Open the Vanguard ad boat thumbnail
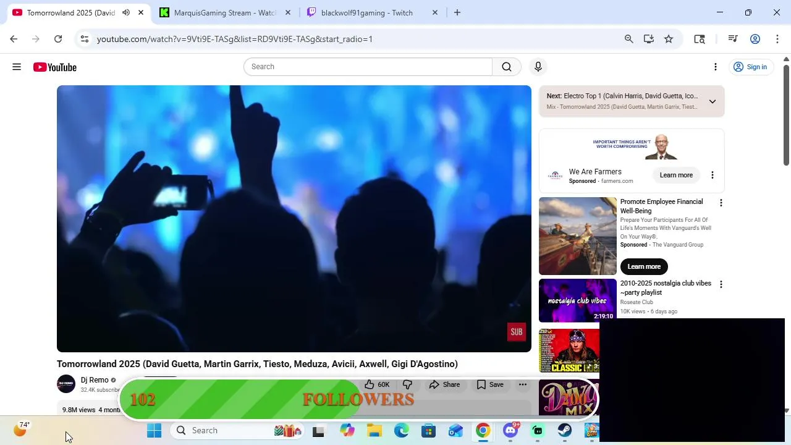 (578, 236)
